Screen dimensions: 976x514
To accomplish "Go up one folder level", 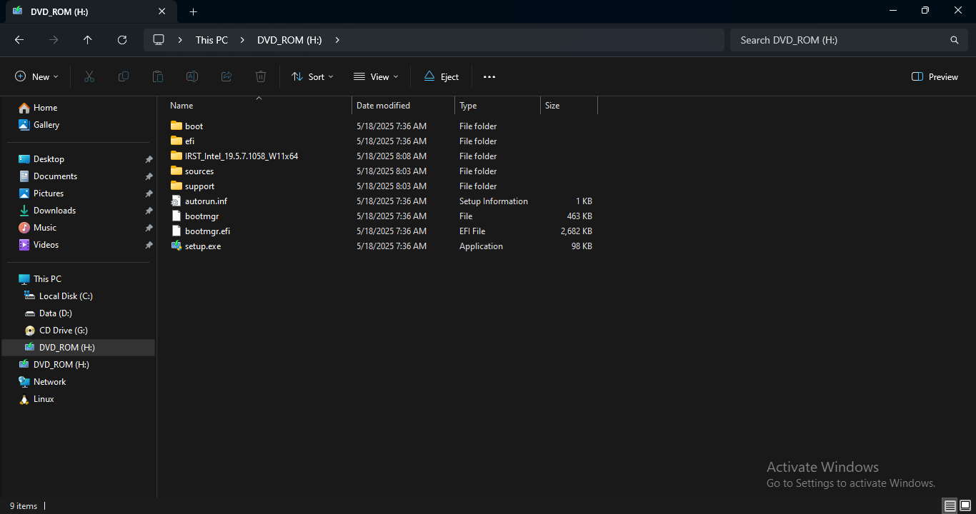I will coord(88,40).
